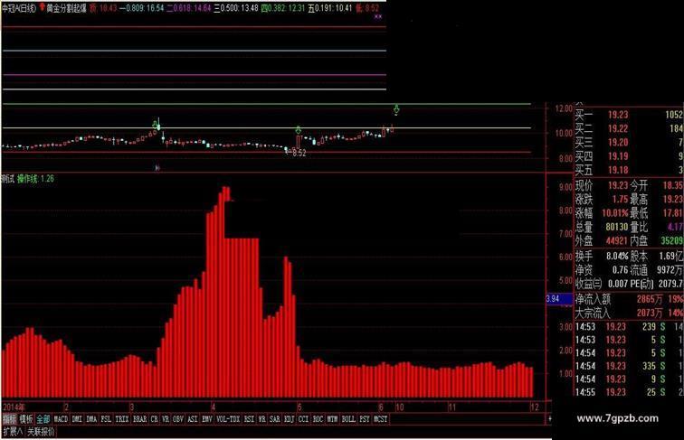Image resolution: width=684 pixels, height=440 pixels.
Task: Switch to the 模板 tab
Action: click(x=26, y=419)
